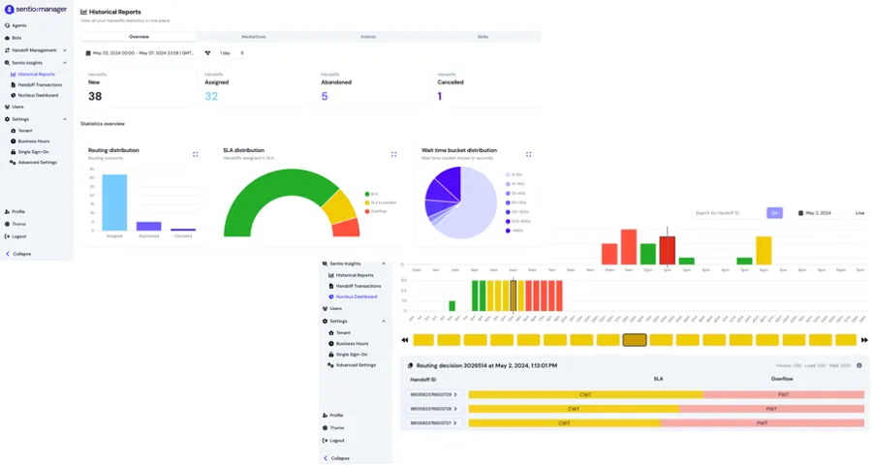
Task: Collapse Settings section in lower sidebar
Action: coord(384,322)
